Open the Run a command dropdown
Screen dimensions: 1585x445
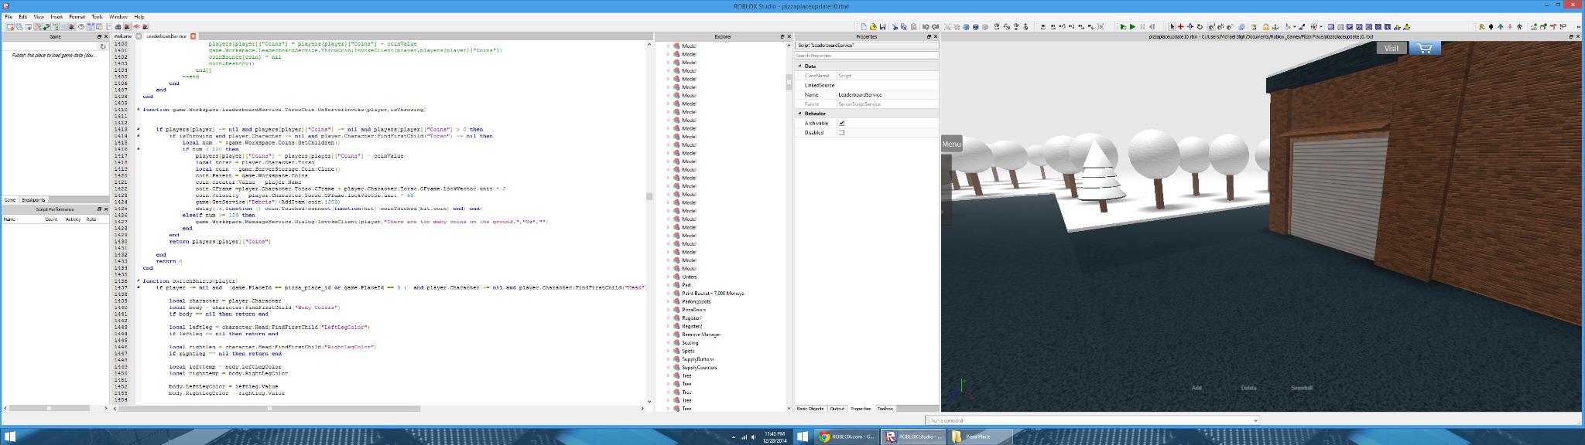coord(1255,420)
